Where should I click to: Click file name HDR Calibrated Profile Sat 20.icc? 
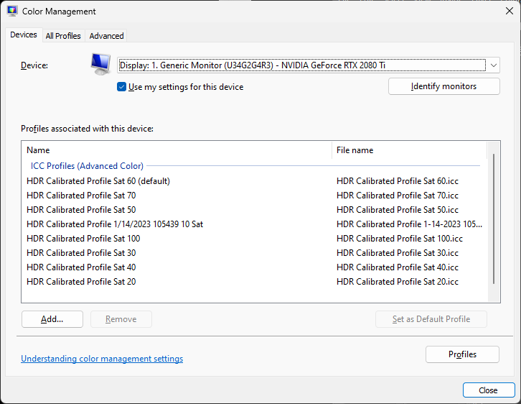pos(398,282)
